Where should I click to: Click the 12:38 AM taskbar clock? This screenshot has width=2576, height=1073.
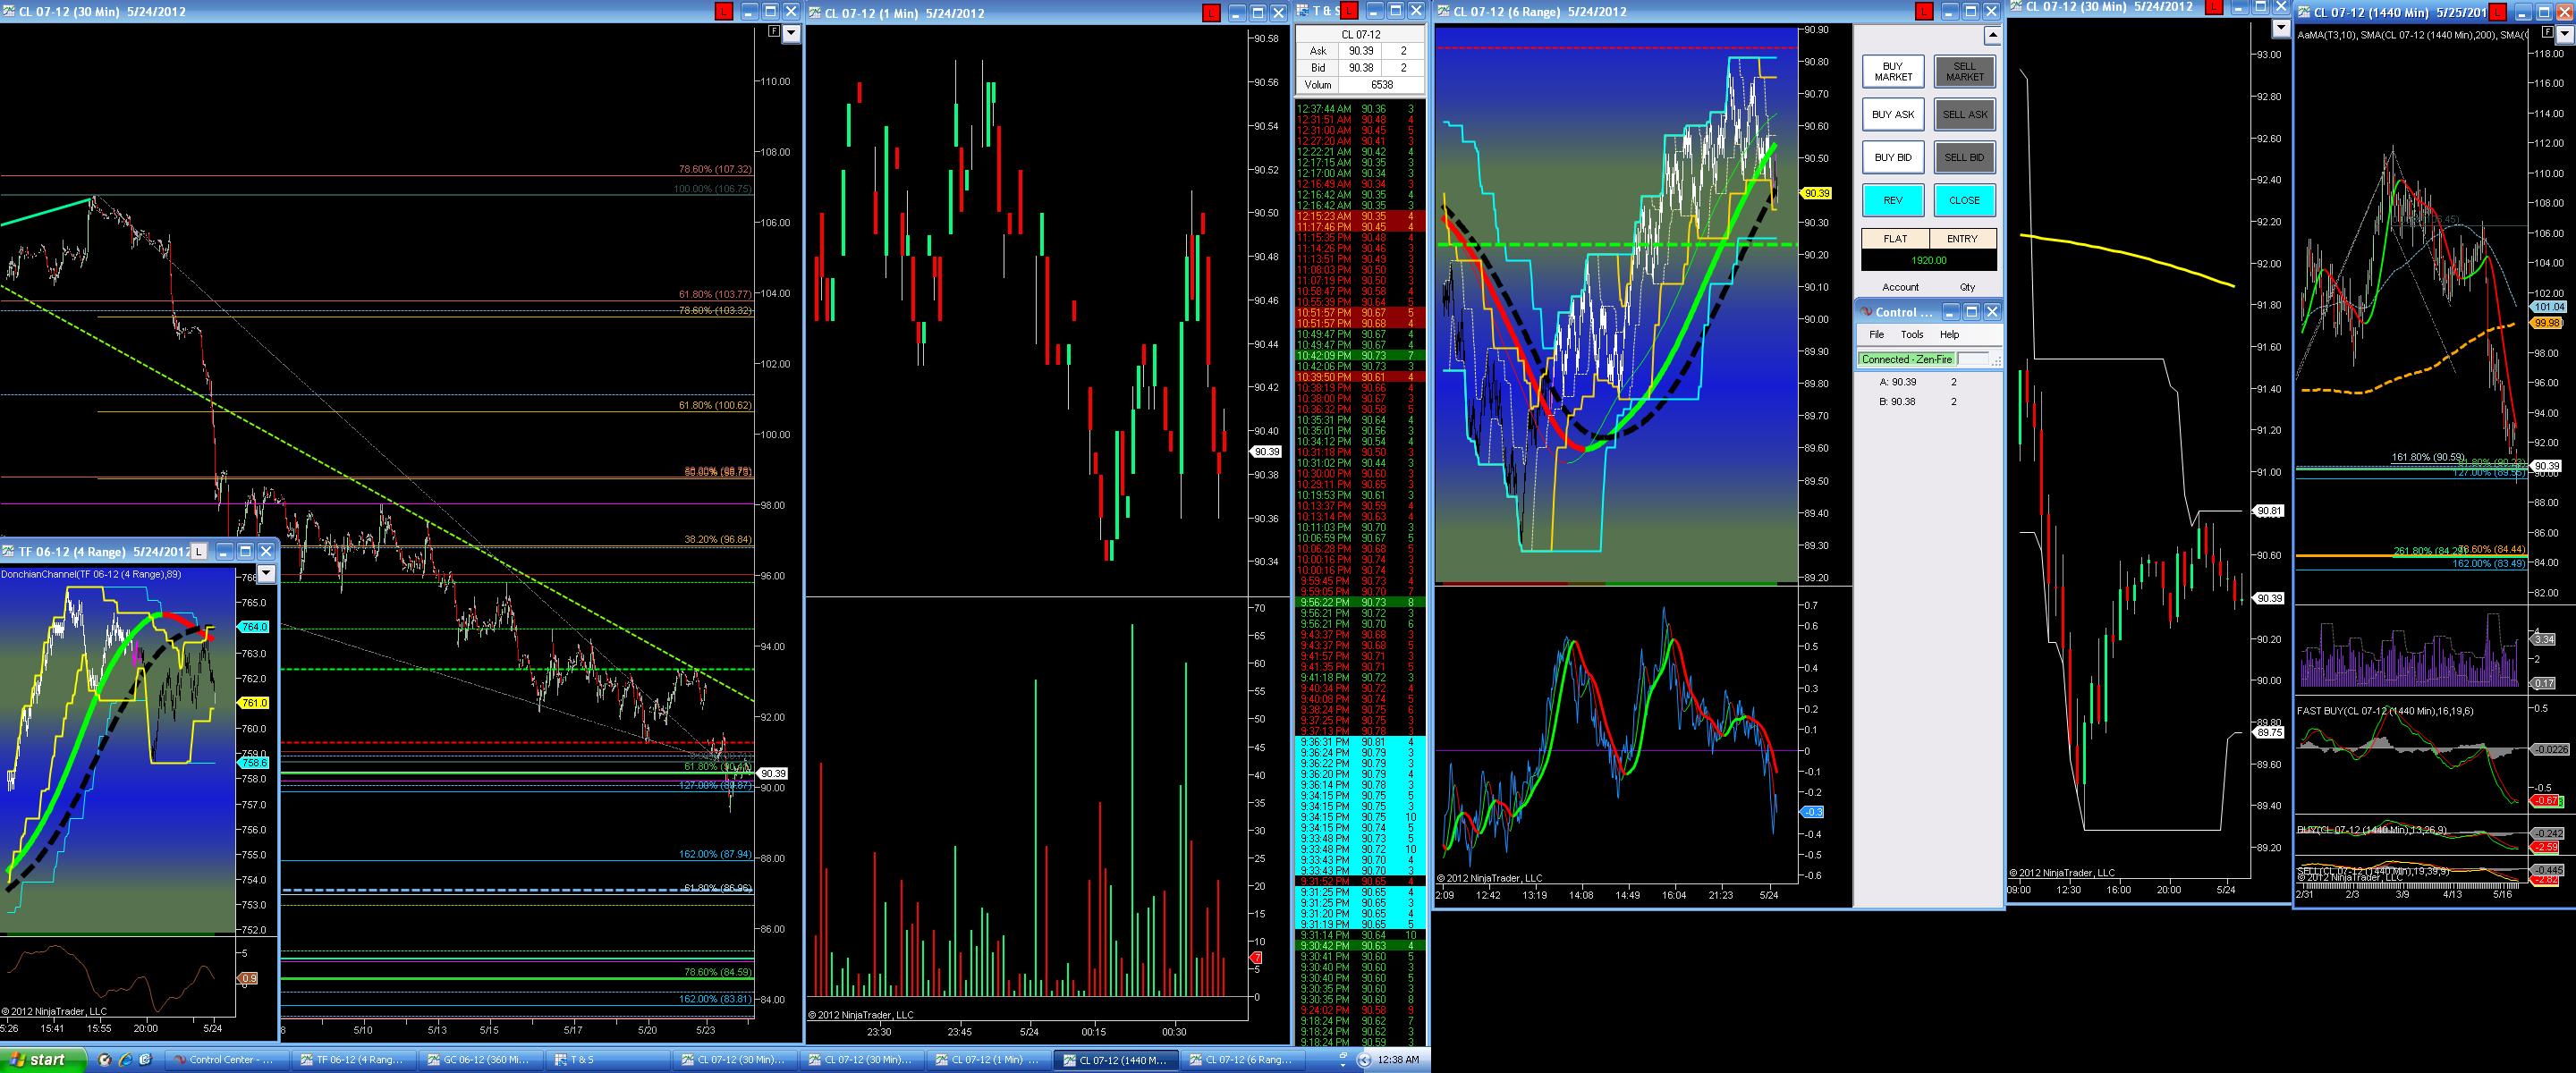click(1398, 1060)
